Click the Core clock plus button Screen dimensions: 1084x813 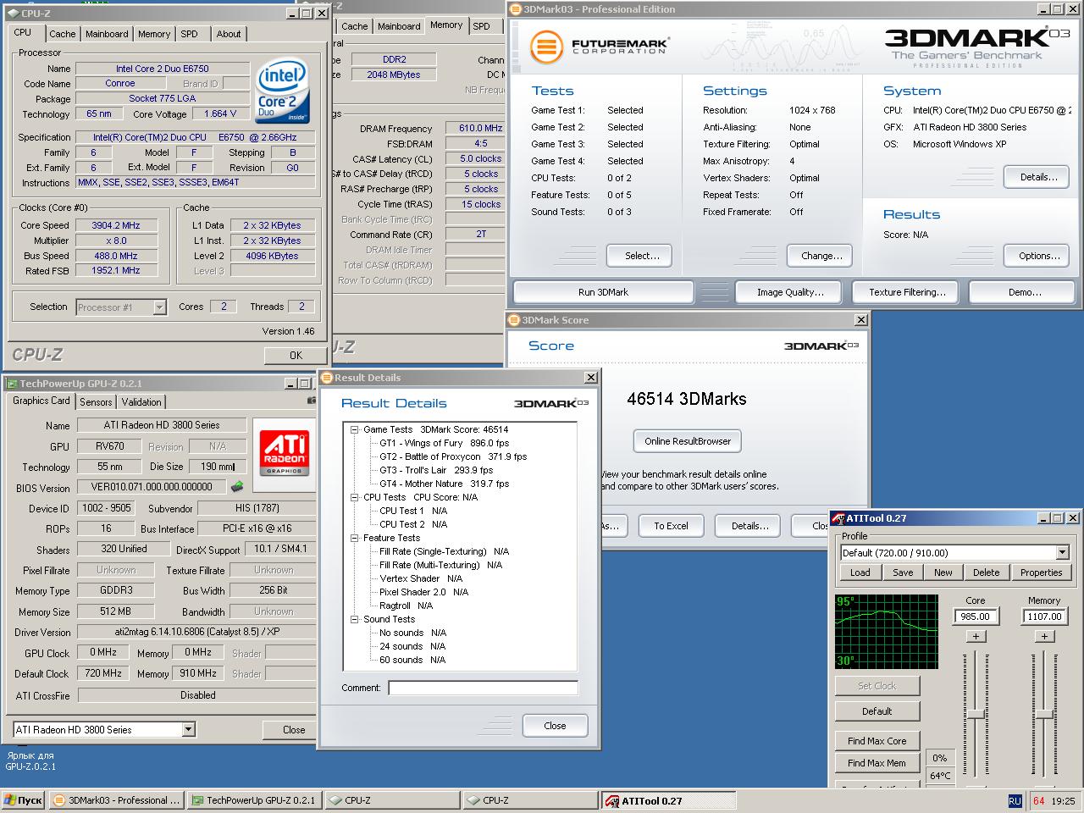pos(976,637)
